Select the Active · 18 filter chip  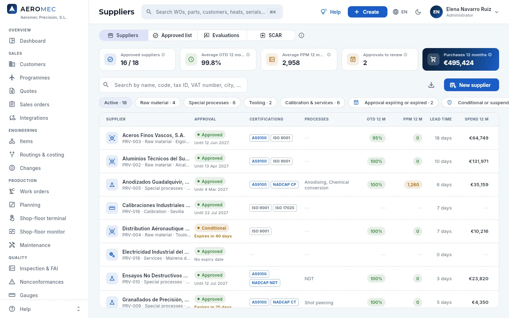pos(116,102)
